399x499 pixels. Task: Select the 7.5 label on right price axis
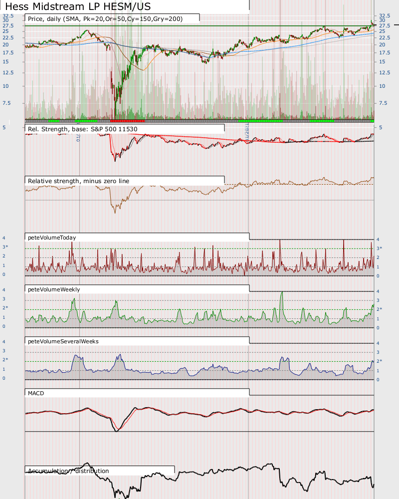(383, 103)
